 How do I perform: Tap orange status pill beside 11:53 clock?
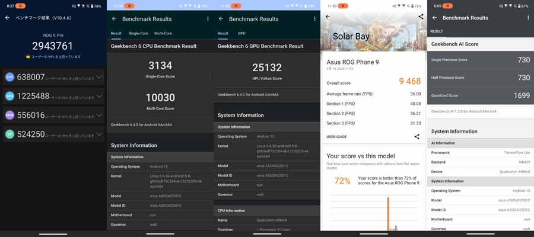344,6
